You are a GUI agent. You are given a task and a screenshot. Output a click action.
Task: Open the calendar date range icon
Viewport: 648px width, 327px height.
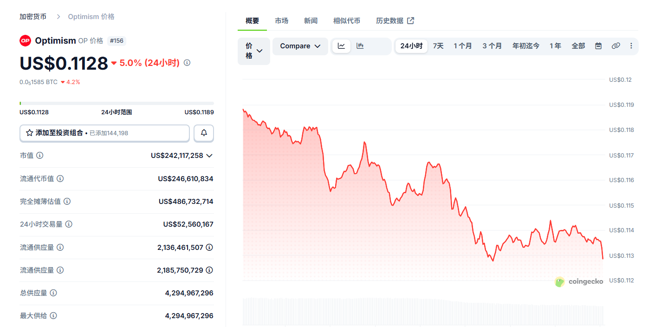click(598, 46)
